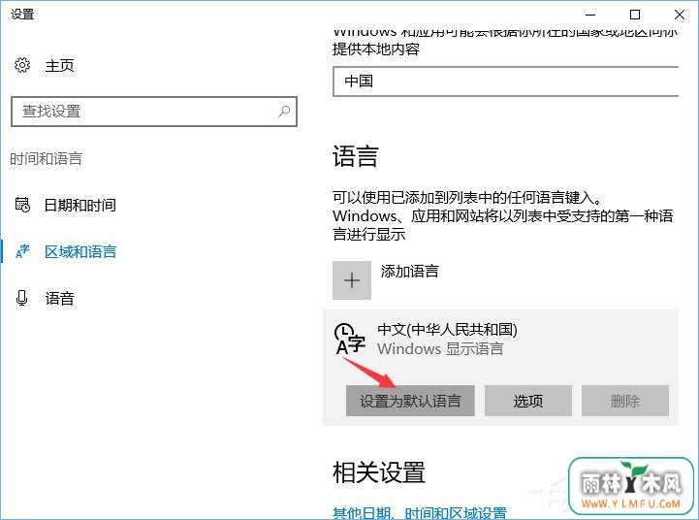699x520 pixels.
Task: Click the language pack icon for 中文
Action: click(349, 339)
